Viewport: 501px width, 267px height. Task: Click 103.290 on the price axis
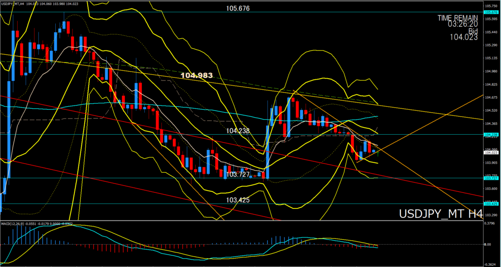[x=491, y=215]
